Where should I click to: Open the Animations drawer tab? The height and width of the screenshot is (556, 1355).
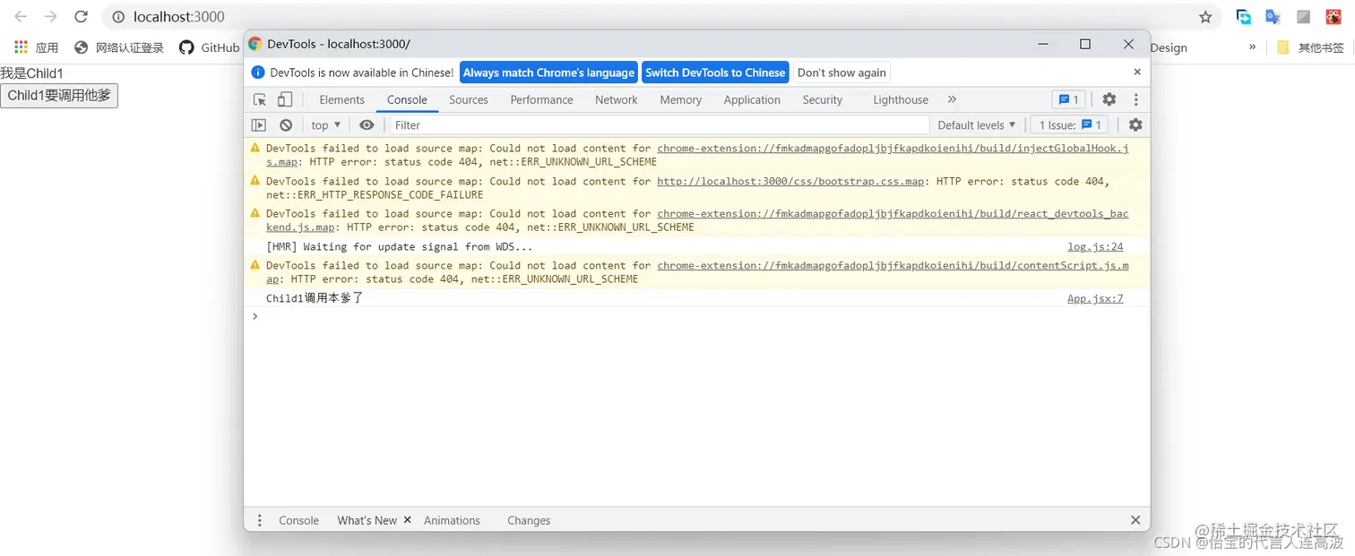click(x=452, y=520)
